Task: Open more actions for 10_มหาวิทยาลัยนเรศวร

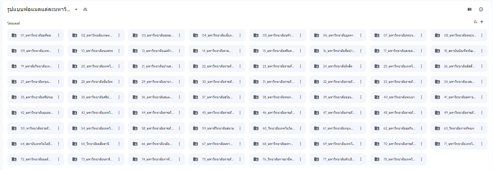Action: tap(119, 51)
